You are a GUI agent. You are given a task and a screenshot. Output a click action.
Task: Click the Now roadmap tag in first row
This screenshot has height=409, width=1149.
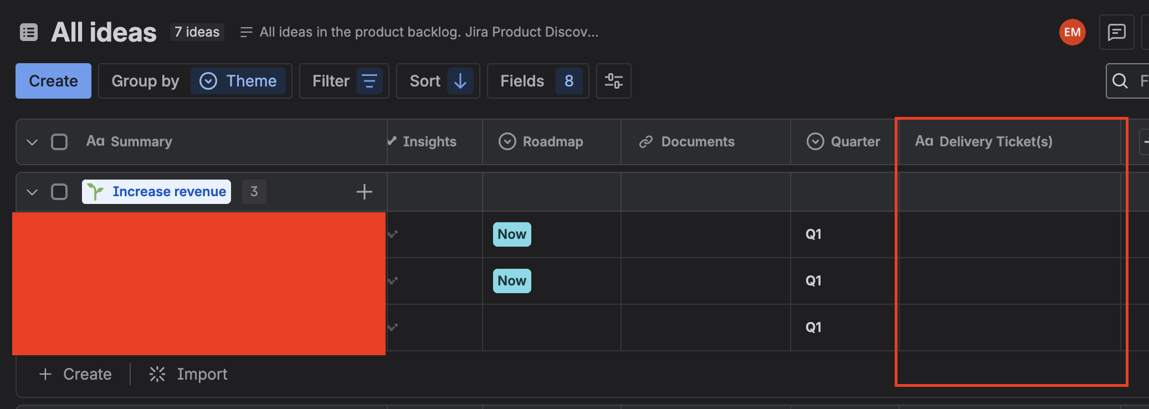512,234
